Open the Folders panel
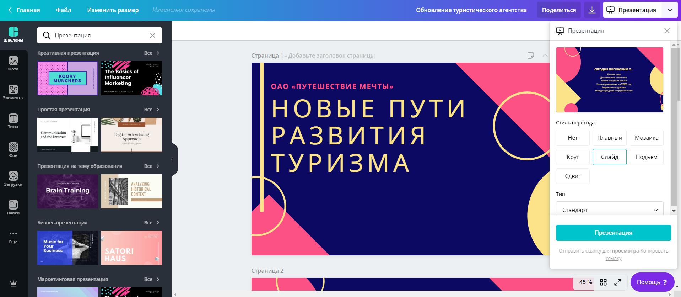681x297 pixels. pos(13,207)
